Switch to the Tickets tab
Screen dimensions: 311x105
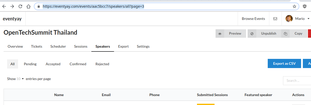(37, 46)
